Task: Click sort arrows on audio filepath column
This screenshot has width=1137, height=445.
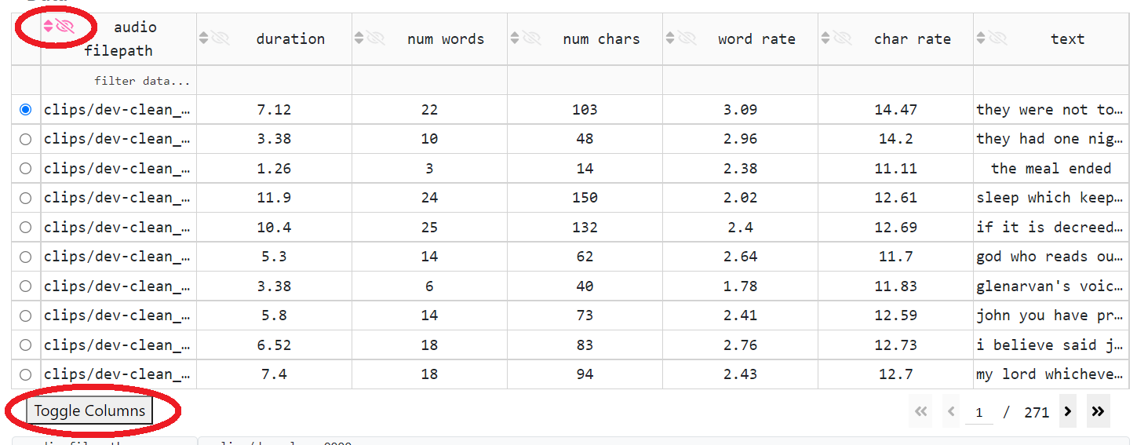Action: point(49,27)
